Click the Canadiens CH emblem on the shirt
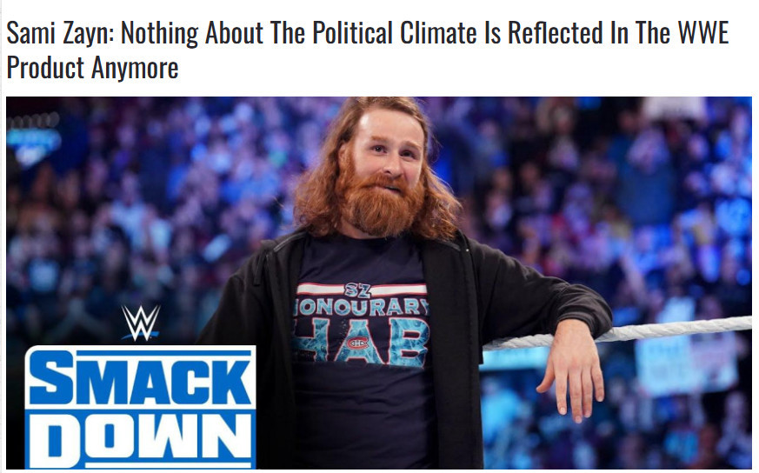 (x=357, y=343)
